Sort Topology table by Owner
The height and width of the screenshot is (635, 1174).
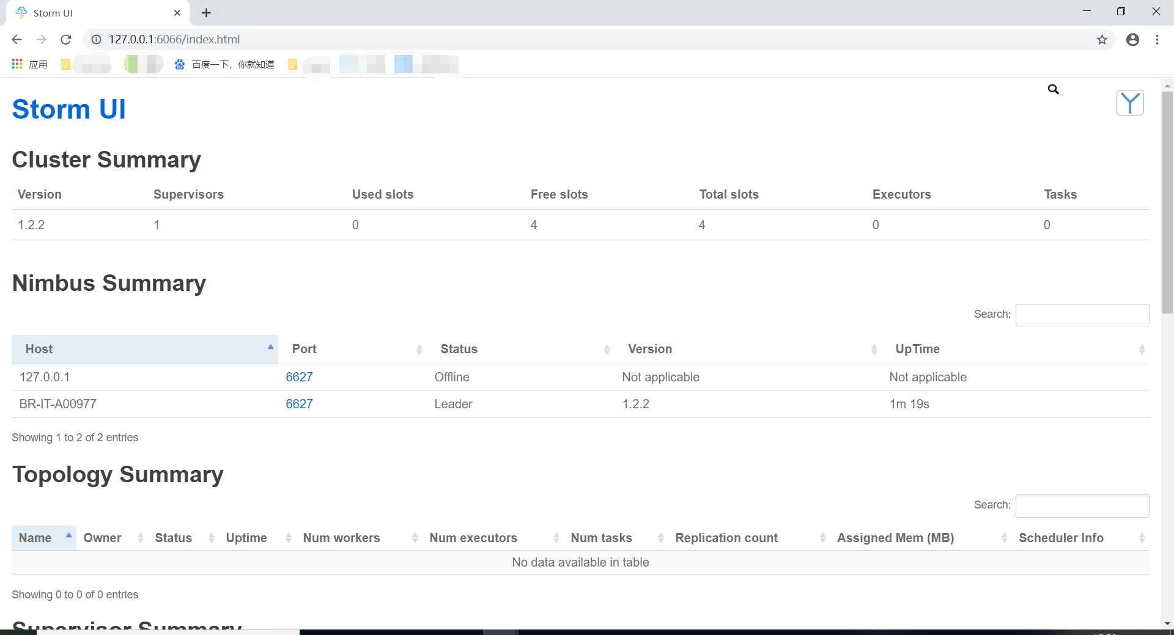(112, 538)
